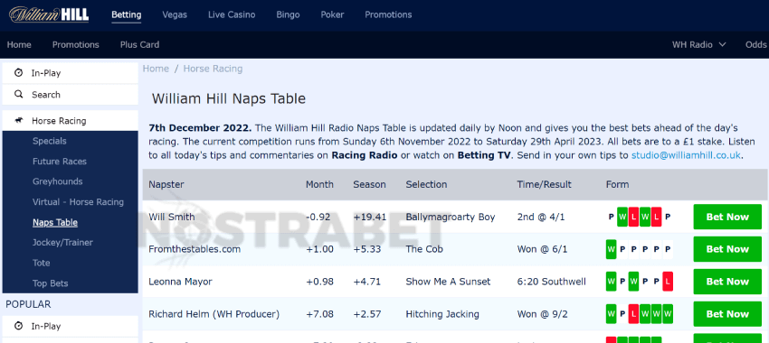Open Tote in the sidebar
Image resolution: width=769 pixels, height=343 pixels.
(42, 263)
